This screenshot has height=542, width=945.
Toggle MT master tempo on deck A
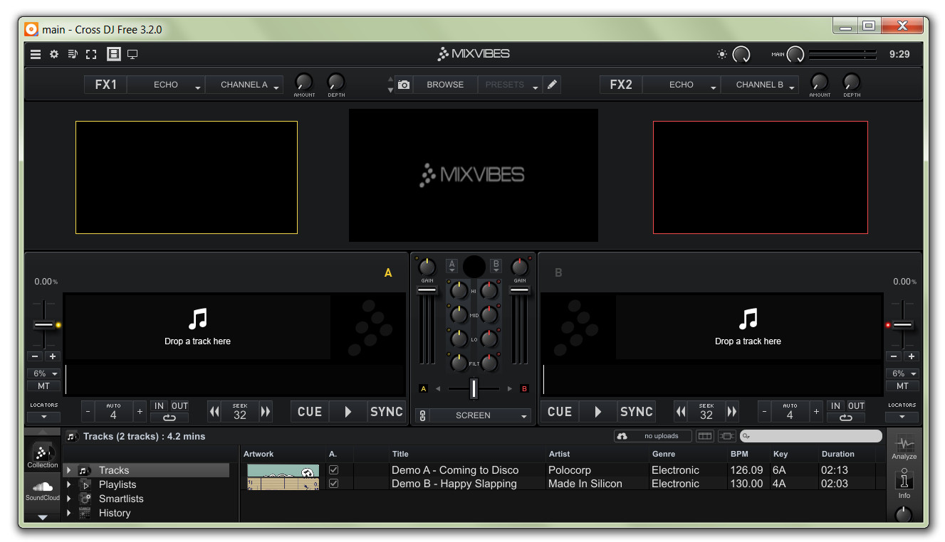(x=44, y=386)
